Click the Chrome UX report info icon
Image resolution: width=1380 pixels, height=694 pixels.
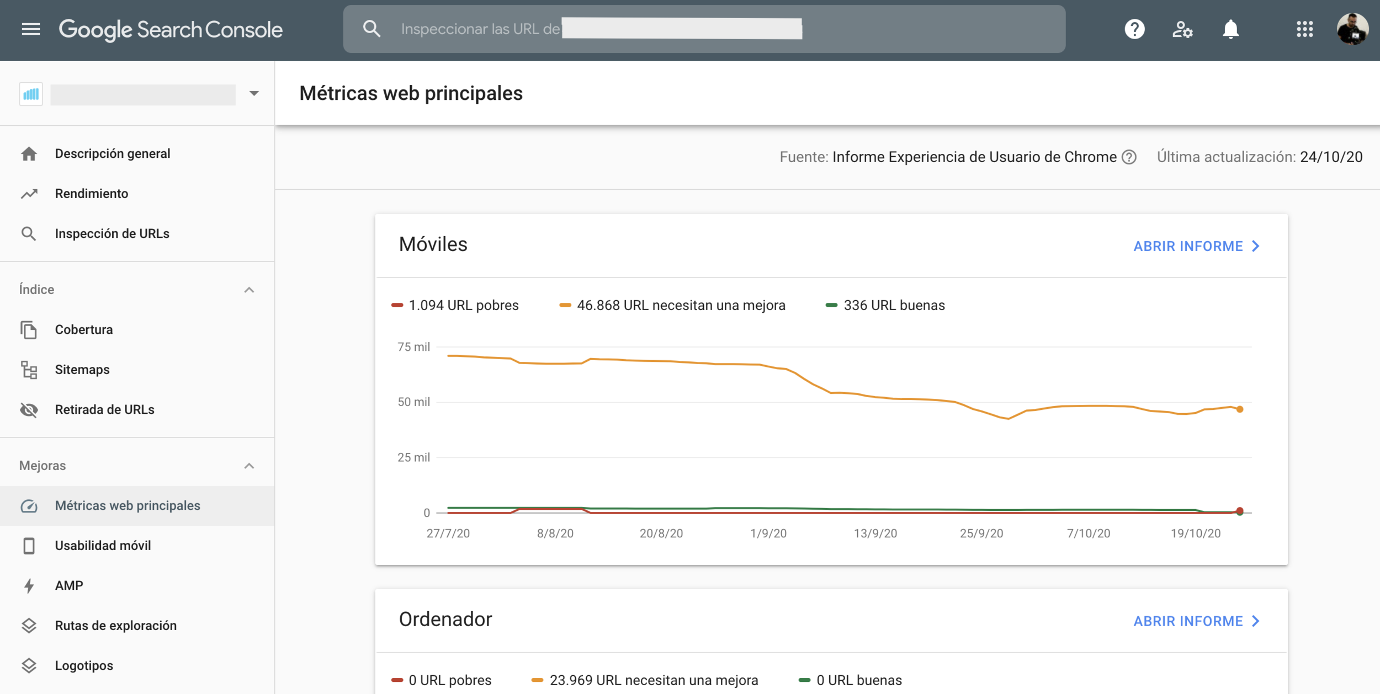tap(1129, 157)
